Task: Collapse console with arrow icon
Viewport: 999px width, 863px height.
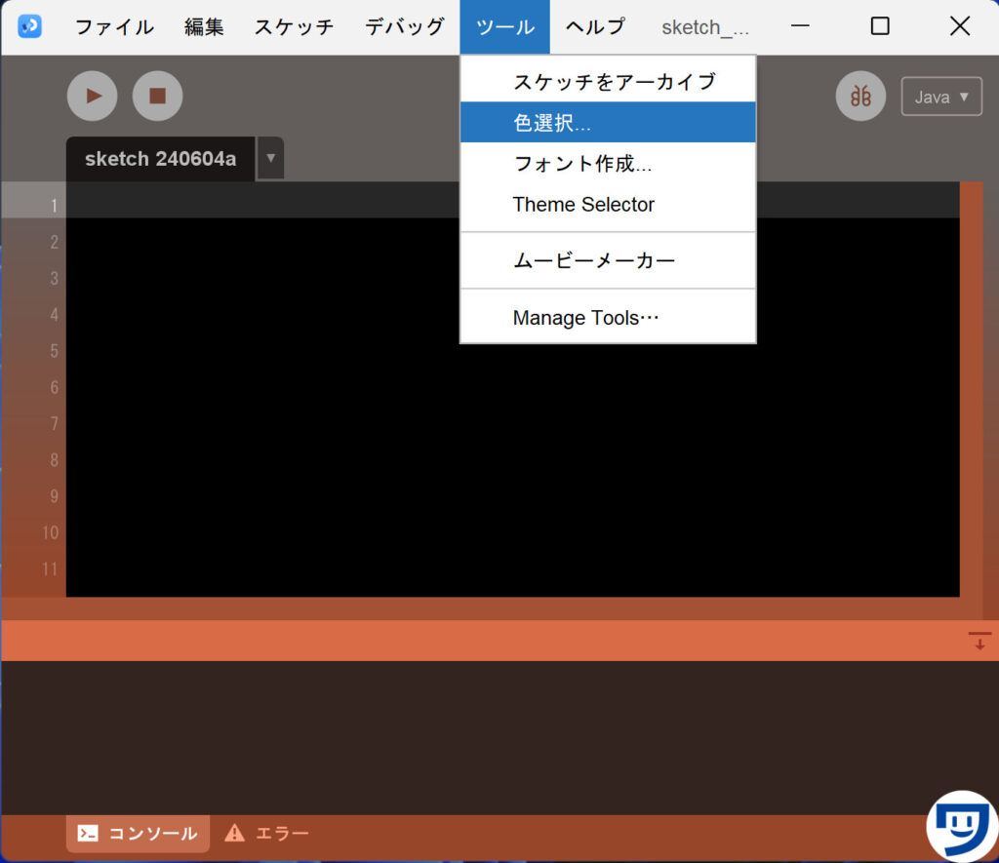Action: click(979, 640)
